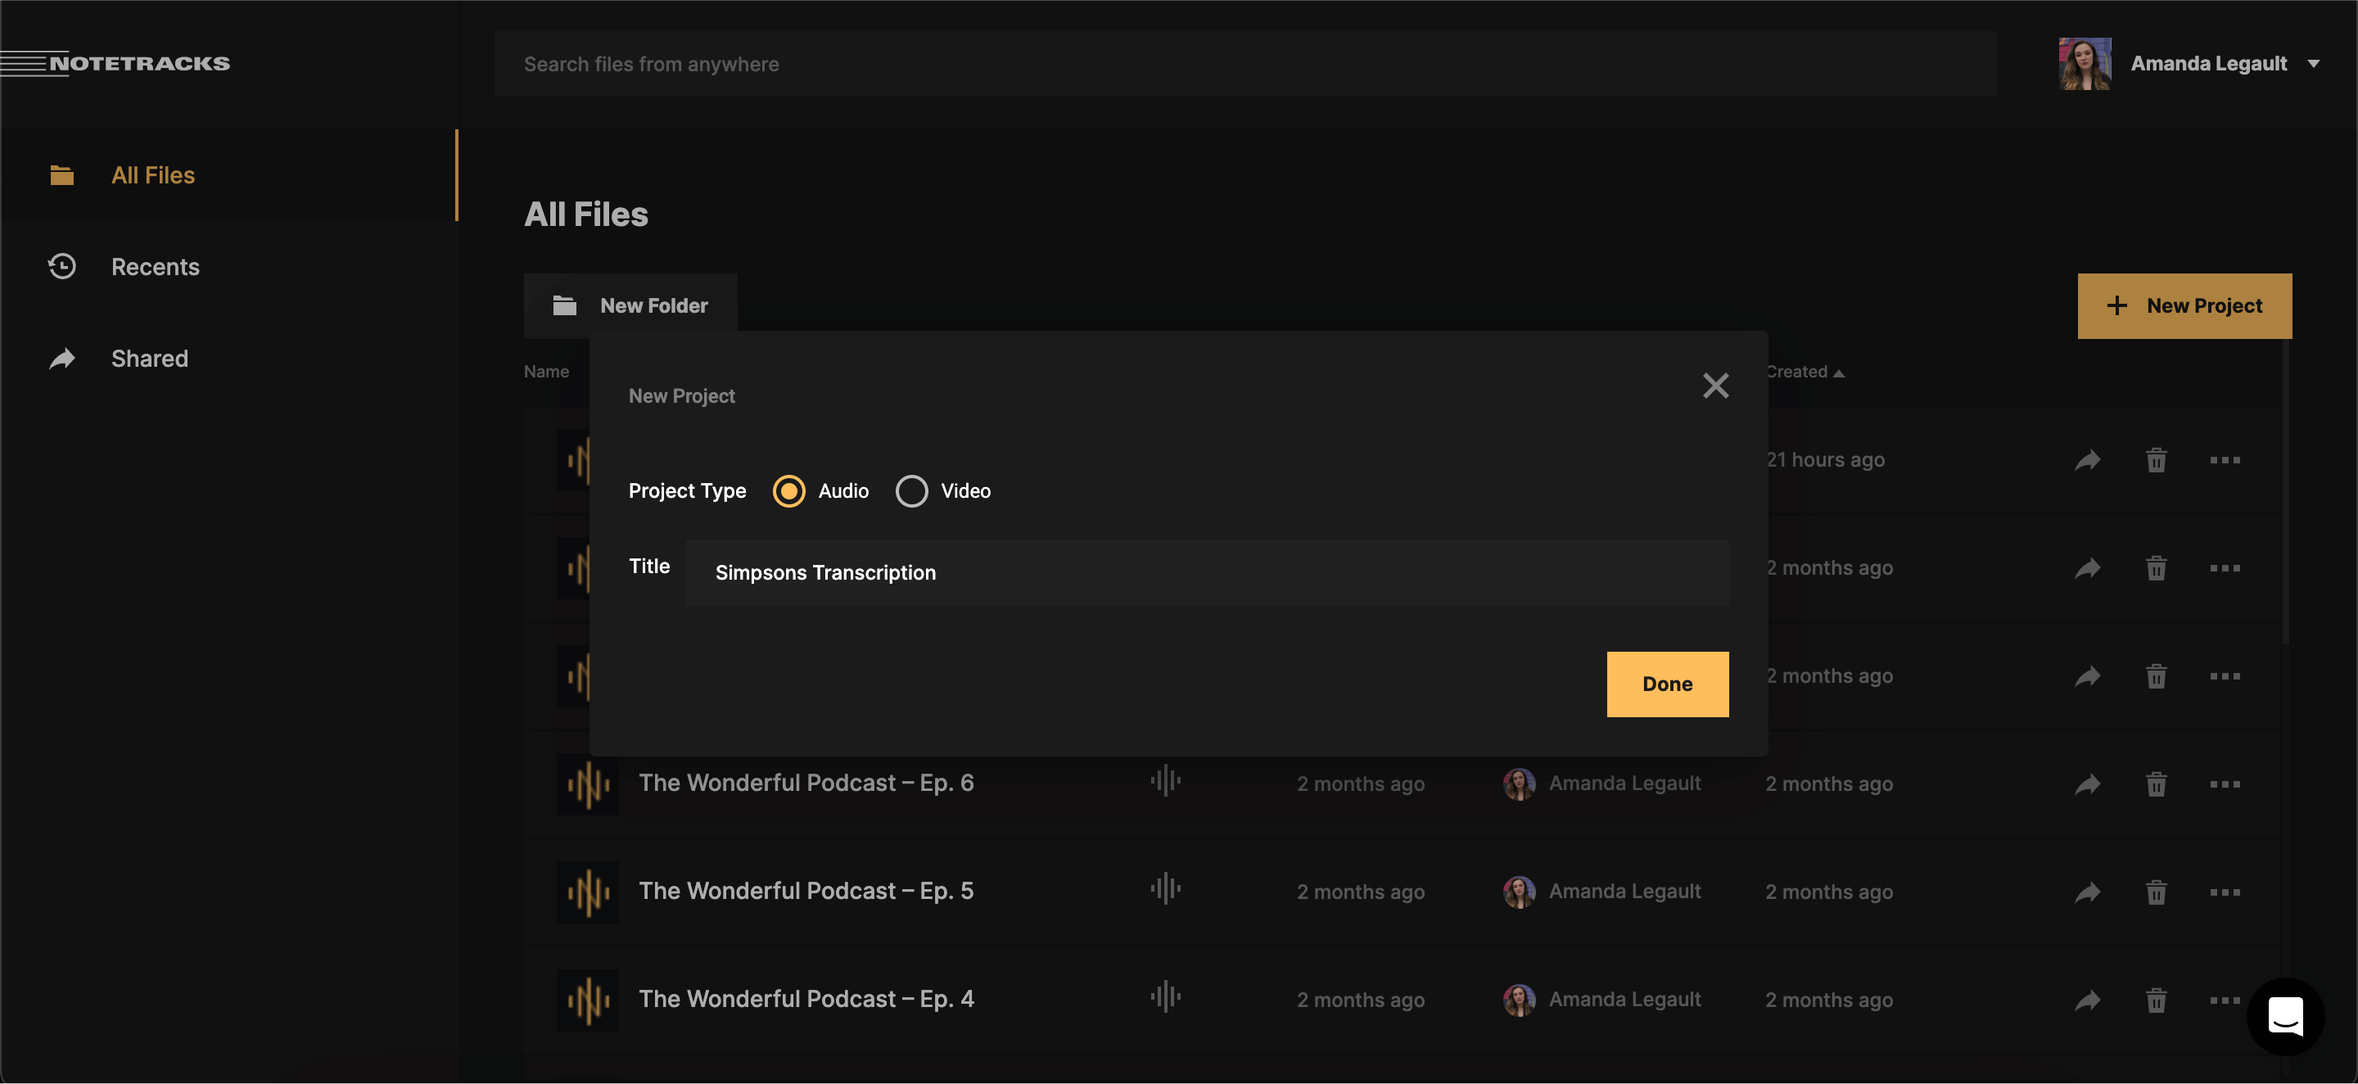Sort by the Created column arrow

click(1838, 373)
